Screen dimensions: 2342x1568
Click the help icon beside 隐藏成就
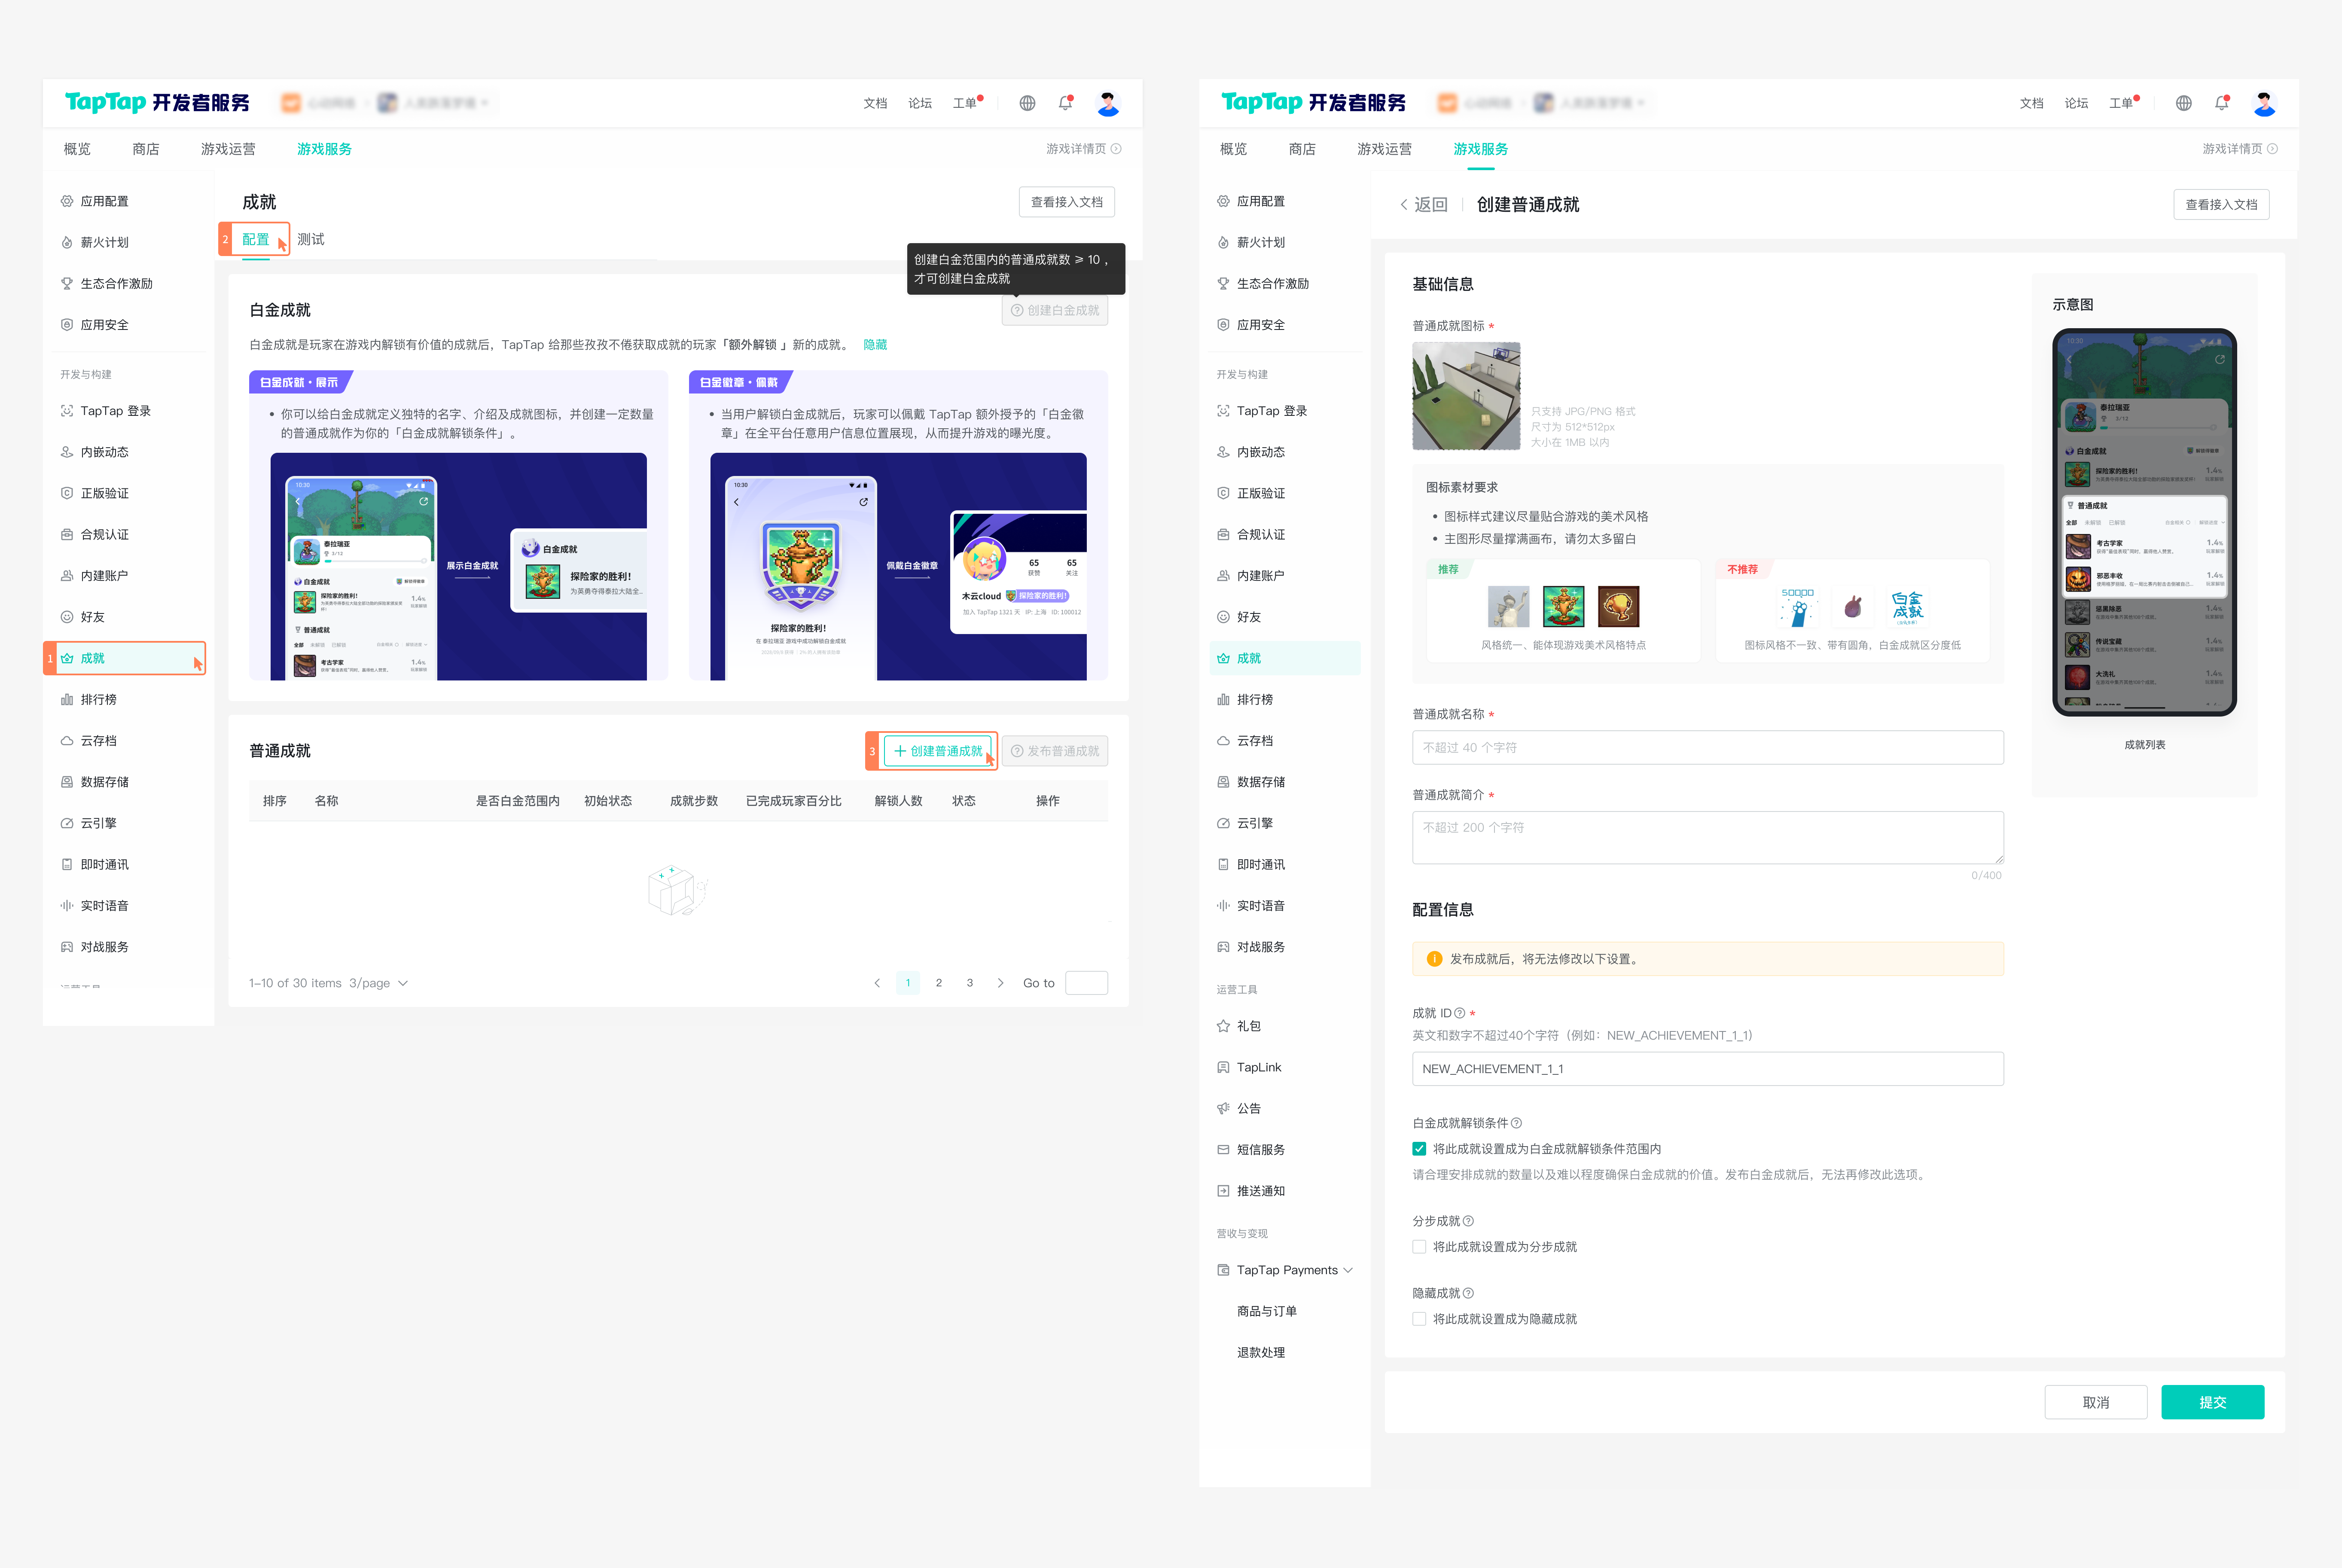point(1468,1293)
